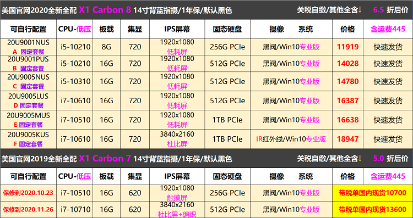Select price 18947

[x=347, y=139]
